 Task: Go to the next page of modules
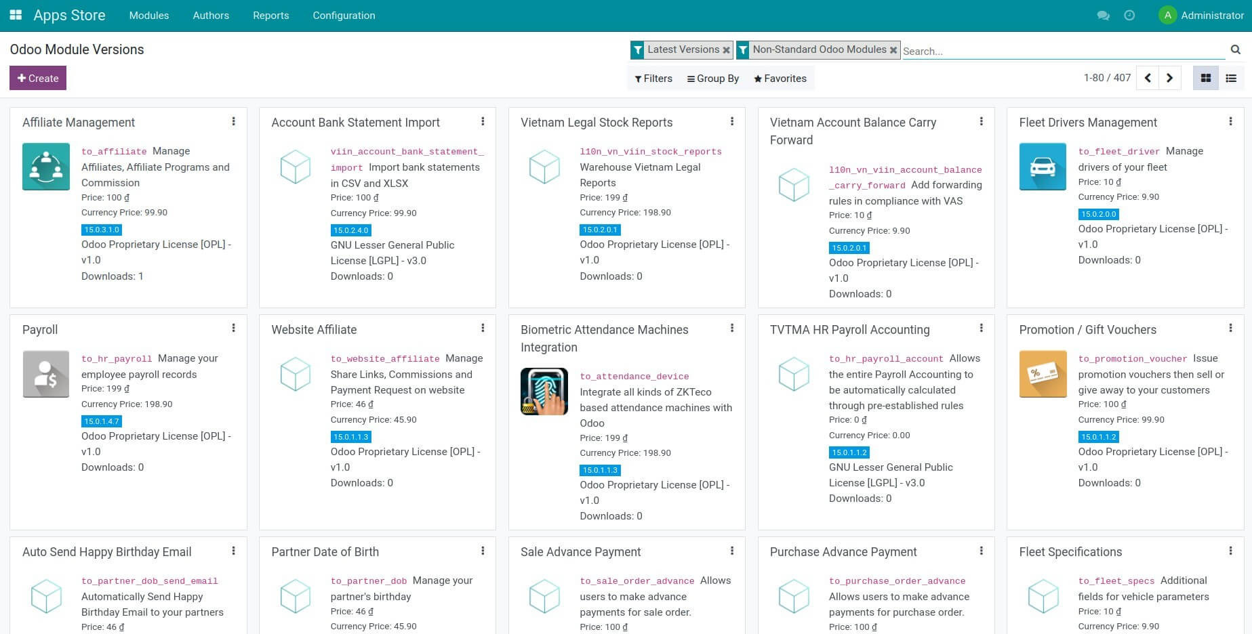coord(1169,78)
